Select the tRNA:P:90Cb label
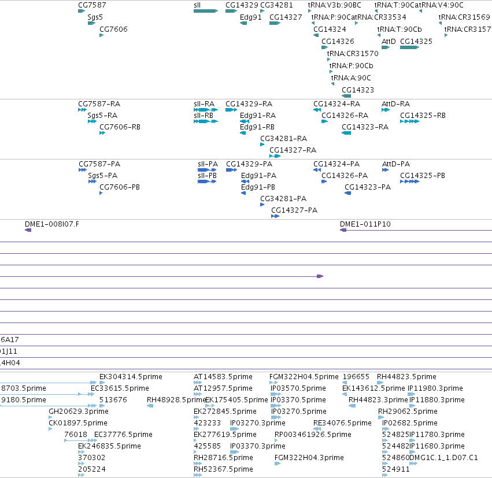The width and height of the screenshot is (492, 478). coord(351,66)
